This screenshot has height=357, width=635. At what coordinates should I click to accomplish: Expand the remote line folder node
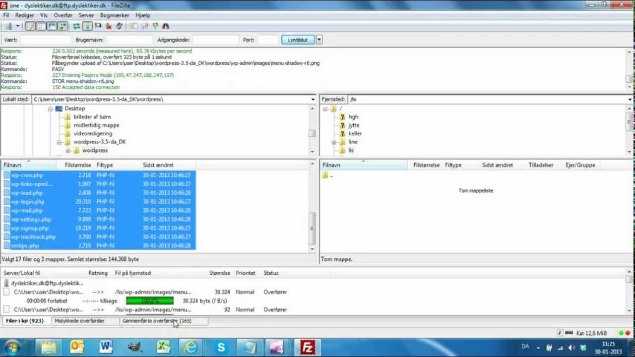coord(334,142)
